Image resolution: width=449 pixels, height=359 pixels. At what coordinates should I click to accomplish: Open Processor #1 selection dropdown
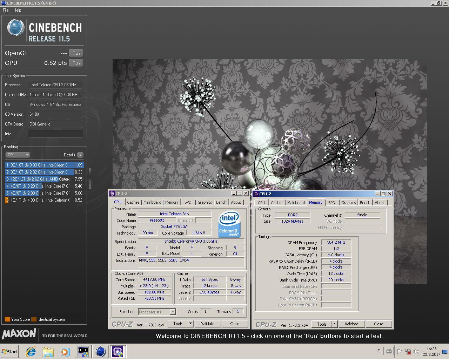pos(157,312)
